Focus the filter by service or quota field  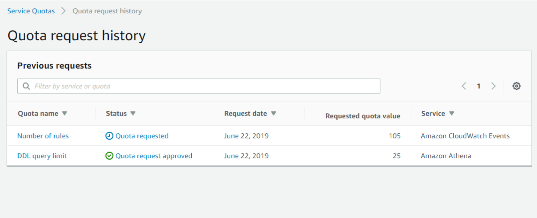204,86
